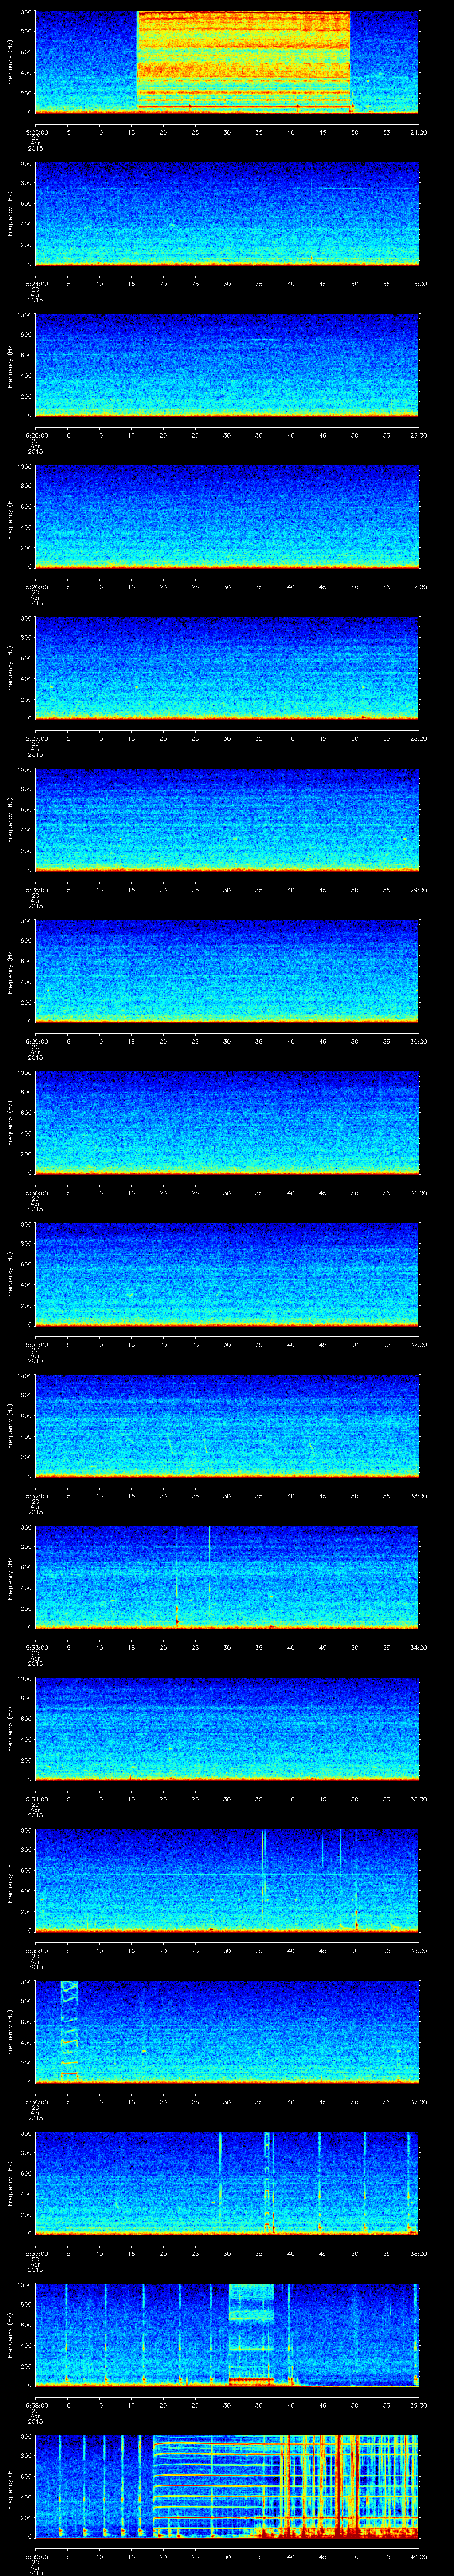Click the 5:31:00 start time label
This screenshot has width=454, height=2576.
click(x=36, y=1344)
